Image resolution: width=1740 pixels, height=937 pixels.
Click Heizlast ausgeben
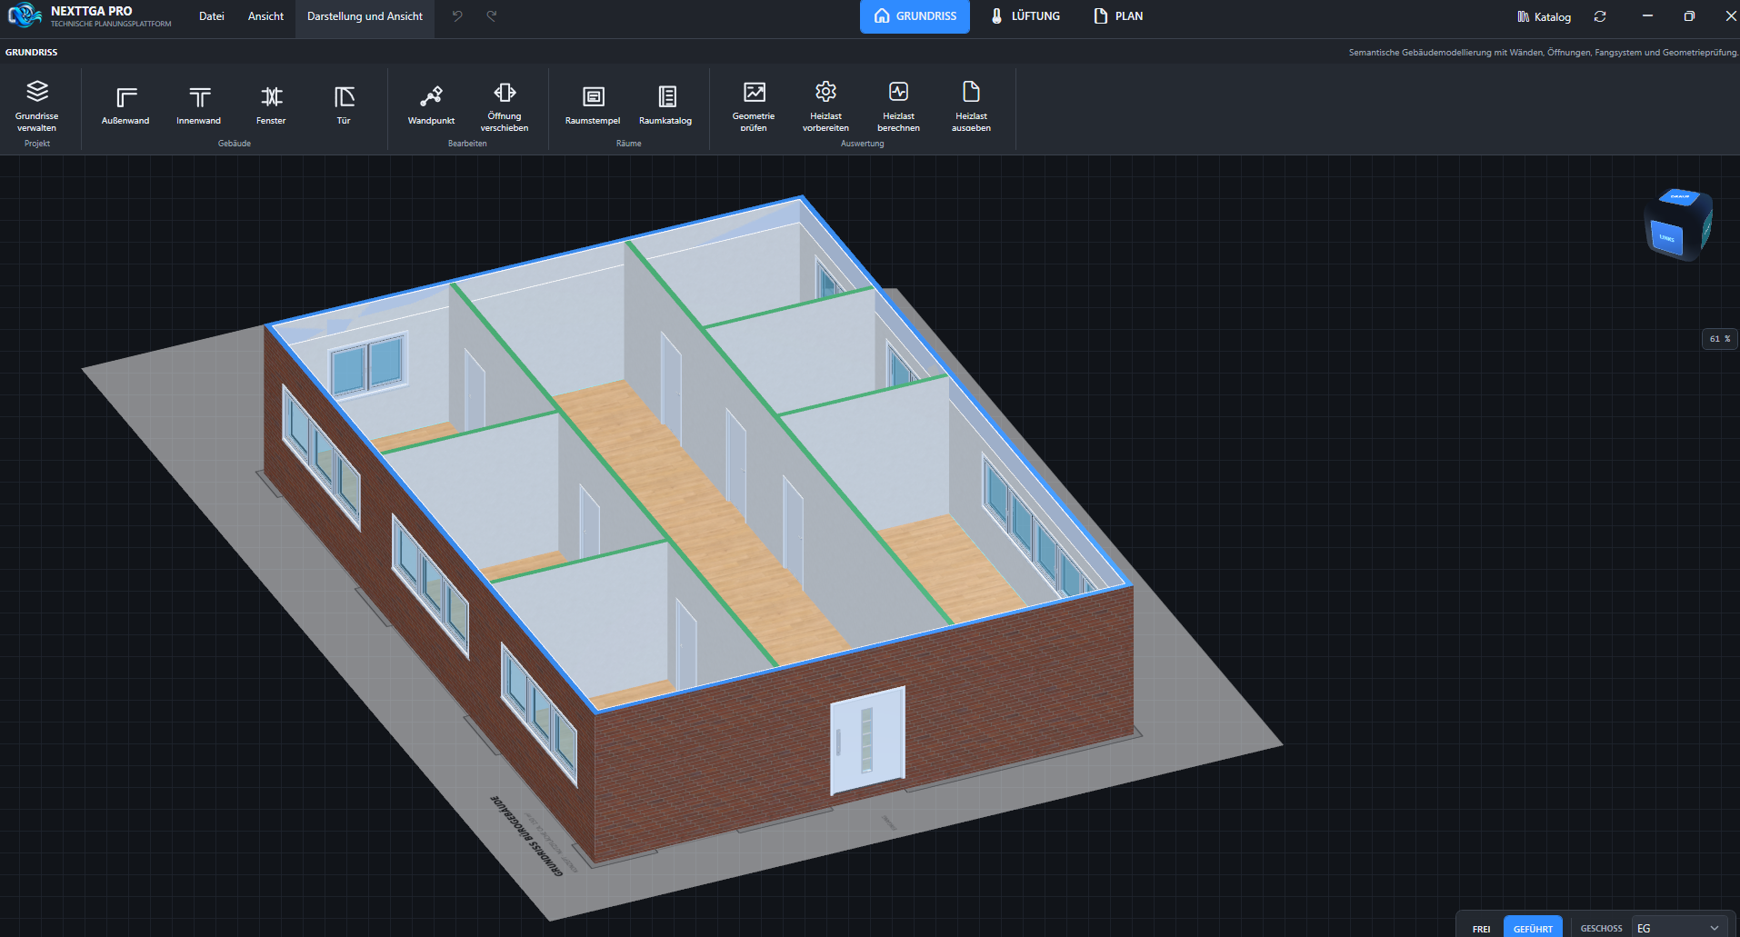pyautogui.click(x=971, y=105)
